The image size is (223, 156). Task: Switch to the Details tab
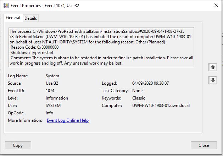tap(30, 18)
